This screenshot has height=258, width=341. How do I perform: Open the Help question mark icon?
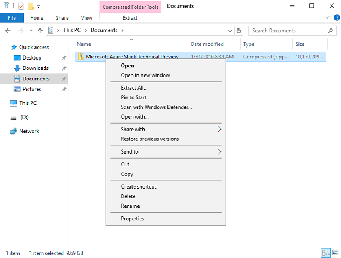(337, 17)
